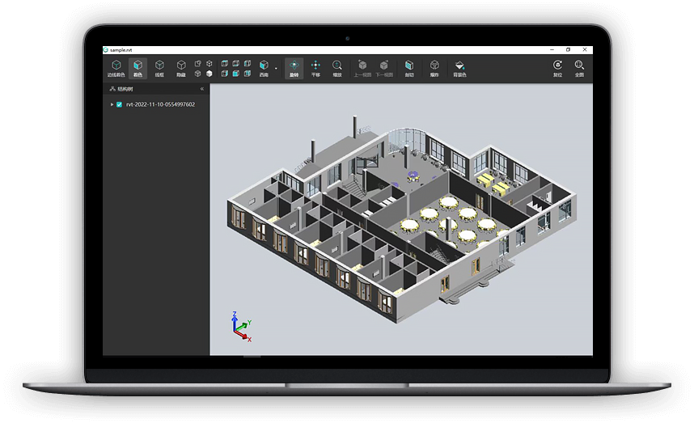Open the view direction dropdown arrow next to 西南
This screenshot has height=423, width=694.
[x=276, y=69]
